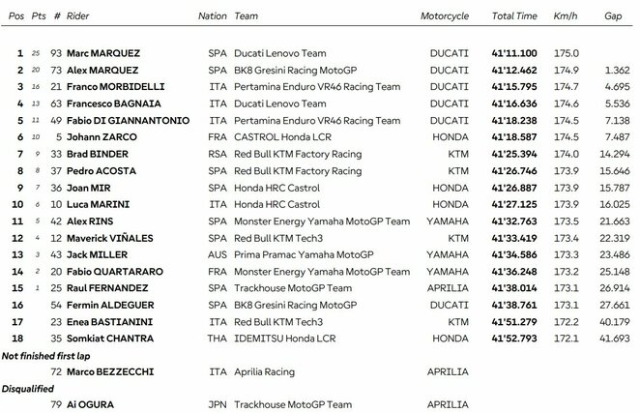The height and width of the screenshot is (413, 640).
Task: Select rider name Marc MARQUEZ
Action: [x=103, y=55]
